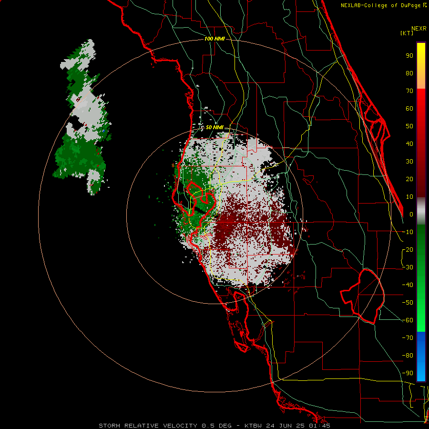Select the "-90" scale value
The height and width of the screenshot is (429, 429).
[408, 373]
